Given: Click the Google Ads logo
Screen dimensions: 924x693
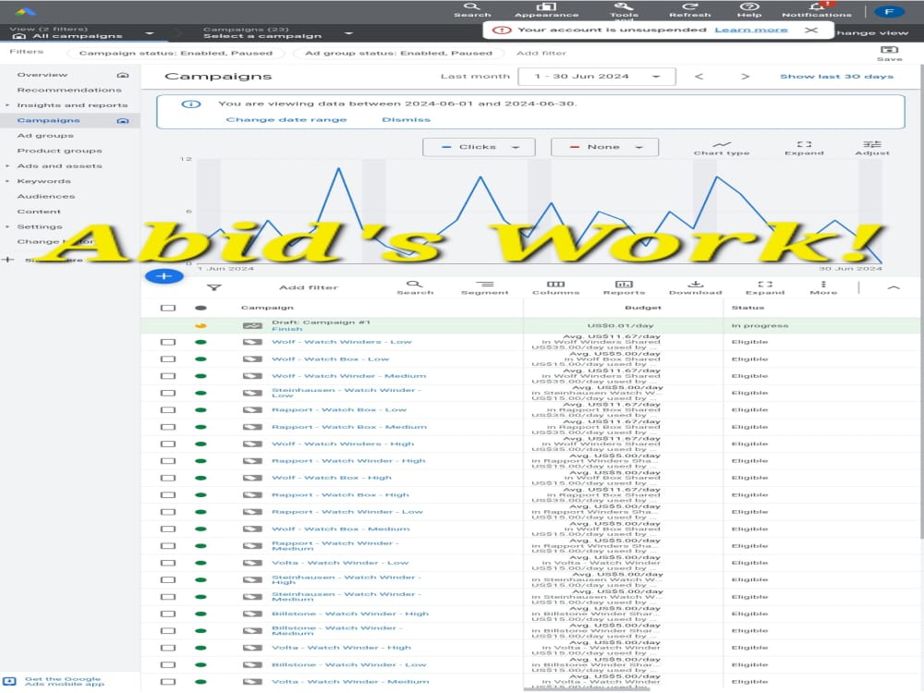Looking at the screenshot, I should 25,11.
